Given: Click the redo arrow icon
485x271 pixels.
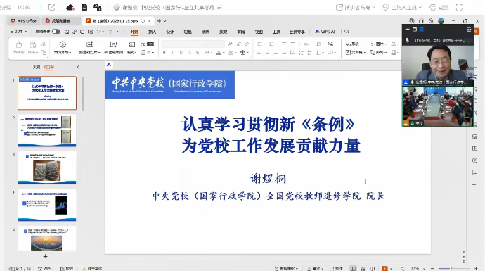Looking at the screenshot, I should (110, 32).
